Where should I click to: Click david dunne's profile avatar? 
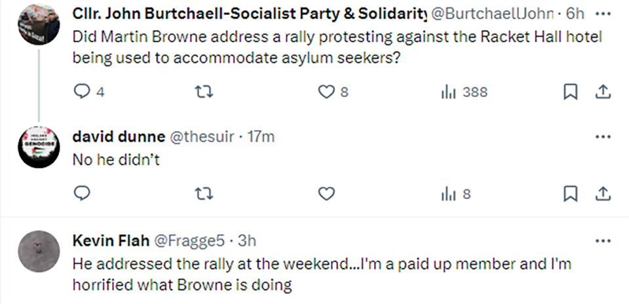pos(38,147)
